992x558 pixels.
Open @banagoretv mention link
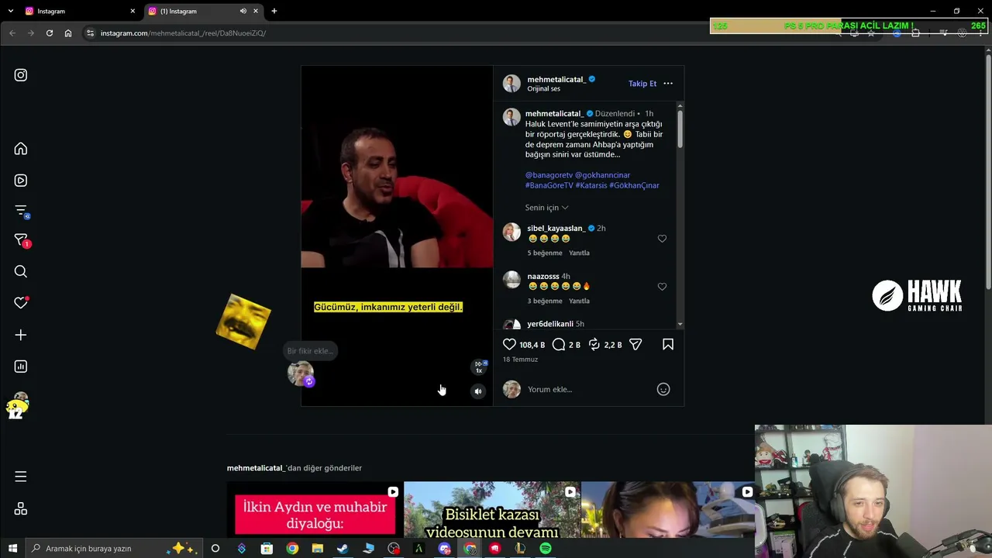(549, 175)
